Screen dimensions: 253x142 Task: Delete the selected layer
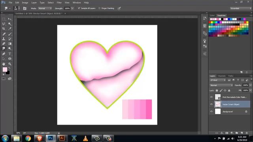tap(247, 133)
